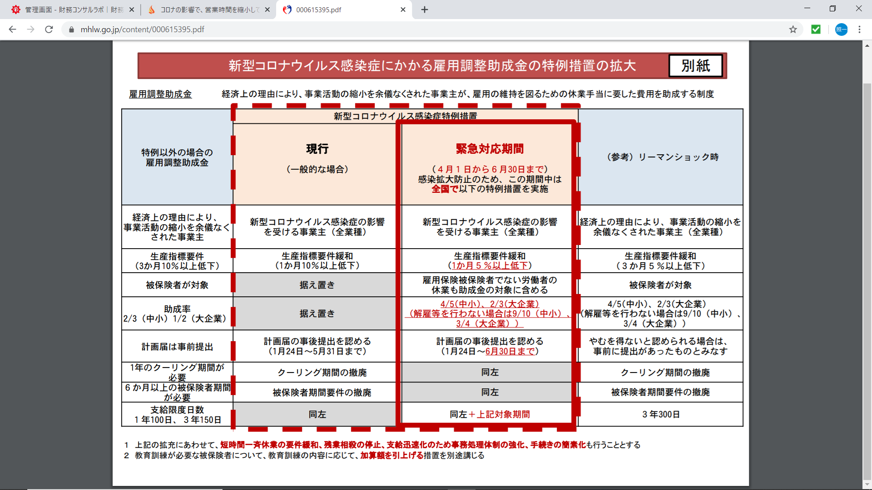Restore down the Chrome window
This screenshot has height=490, width=872.
[x=832, y=9]
